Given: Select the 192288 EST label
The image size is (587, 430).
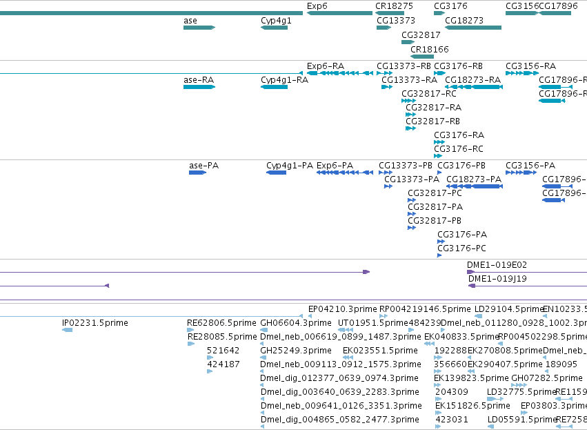Looking at the screenshot, I should pyautogui.click(x=450, y=351).
